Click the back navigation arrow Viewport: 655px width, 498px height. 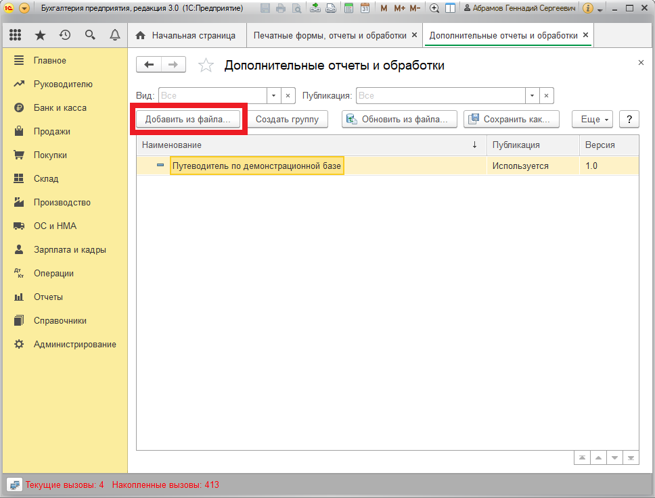149,64
